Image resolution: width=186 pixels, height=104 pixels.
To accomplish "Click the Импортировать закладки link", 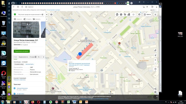I will coord(53,10).
